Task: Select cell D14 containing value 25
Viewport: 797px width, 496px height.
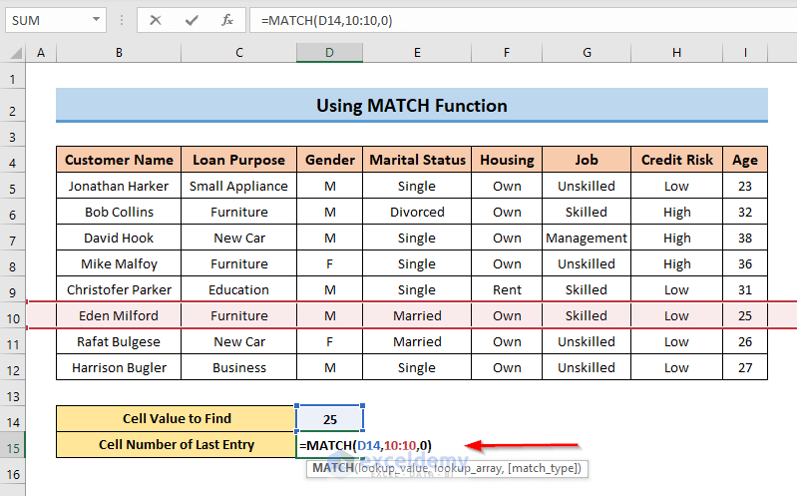Action: [329, 419]
